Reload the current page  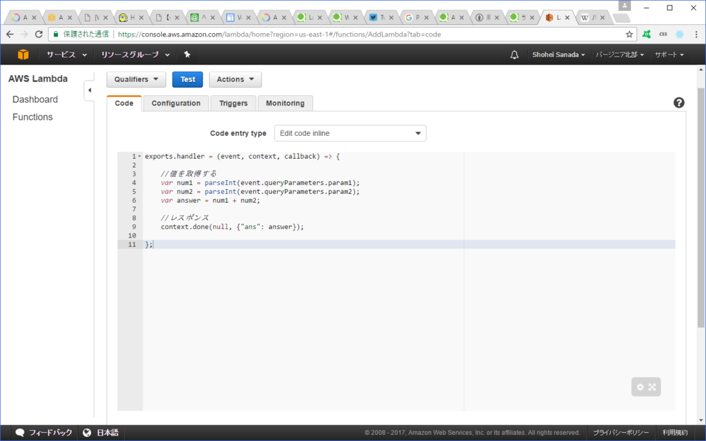pyautogui.click(x=39, y=35)
